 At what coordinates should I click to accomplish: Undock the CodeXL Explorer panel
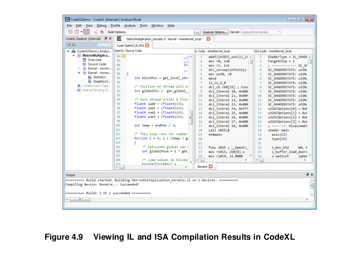tap(106, 38)
